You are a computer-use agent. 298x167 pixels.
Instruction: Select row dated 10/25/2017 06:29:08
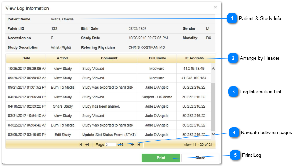coord(108,69)
